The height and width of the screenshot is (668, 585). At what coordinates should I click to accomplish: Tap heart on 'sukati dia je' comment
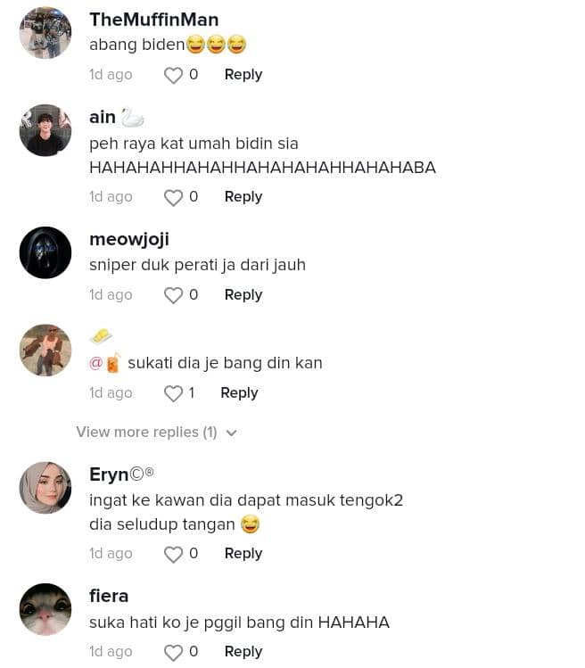pos(173,393)
